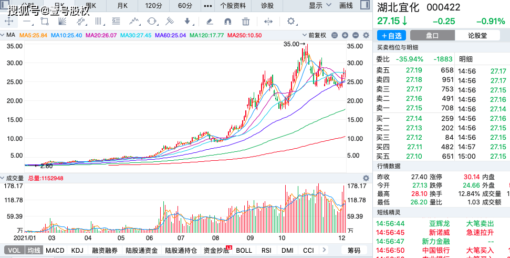Viewport: 510px width, 258px height.
Task: Open the 个股资料 page
Action: pos(233,6)
